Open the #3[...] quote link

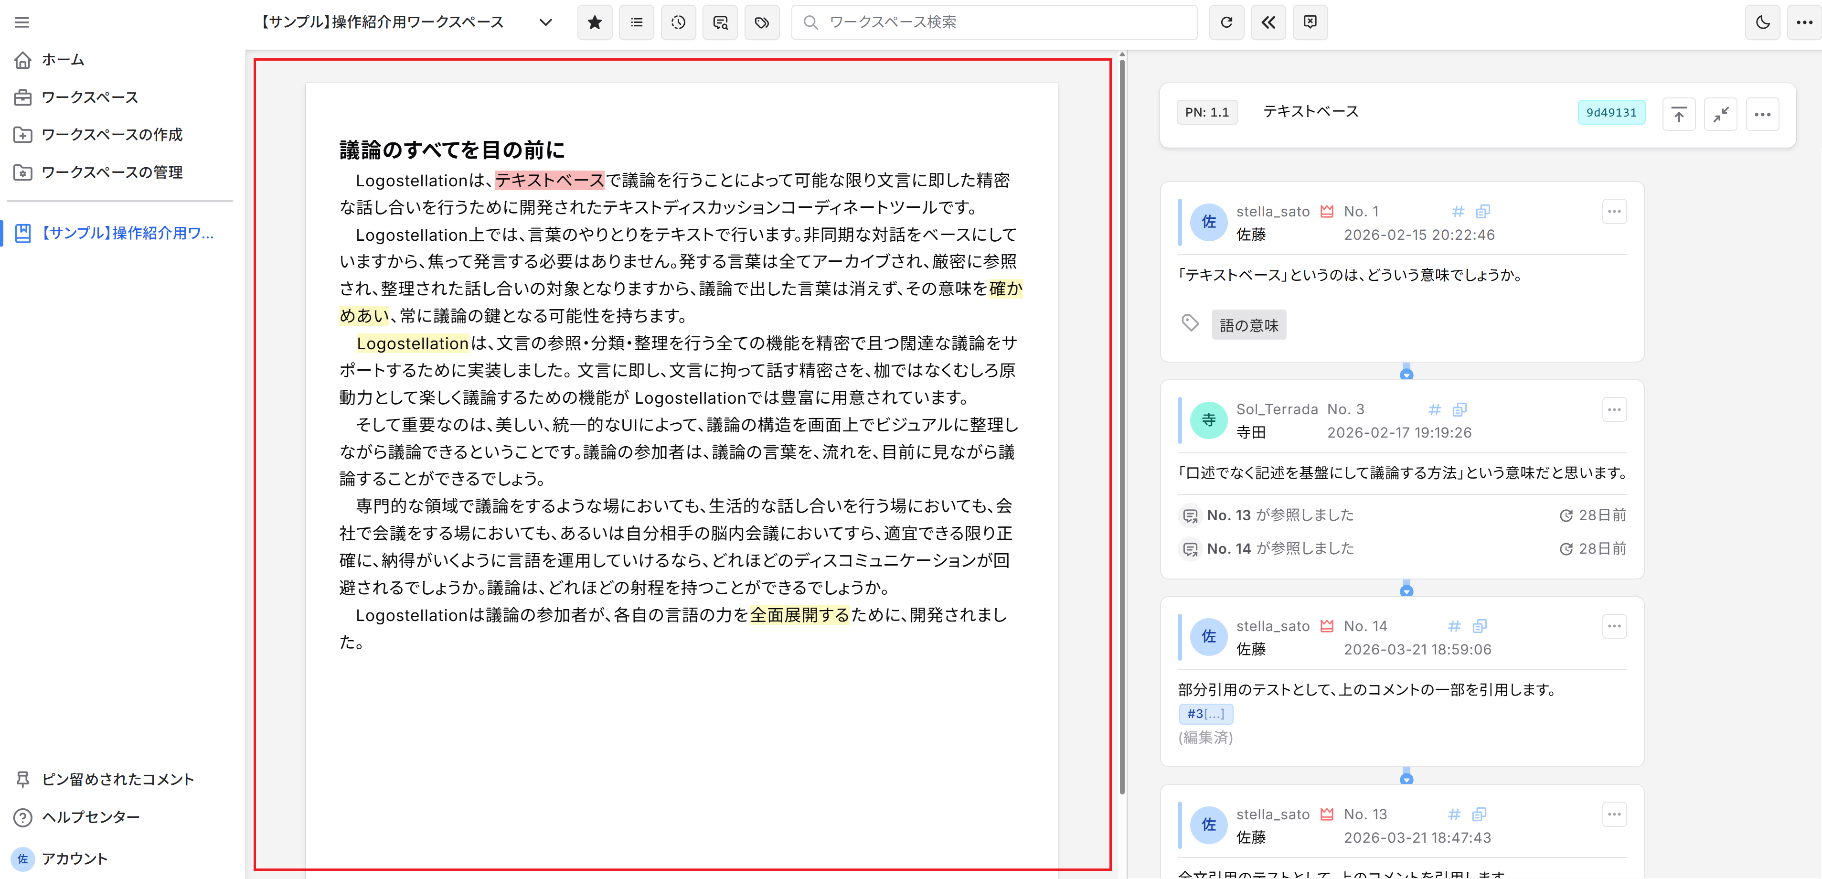[1205, 714]
